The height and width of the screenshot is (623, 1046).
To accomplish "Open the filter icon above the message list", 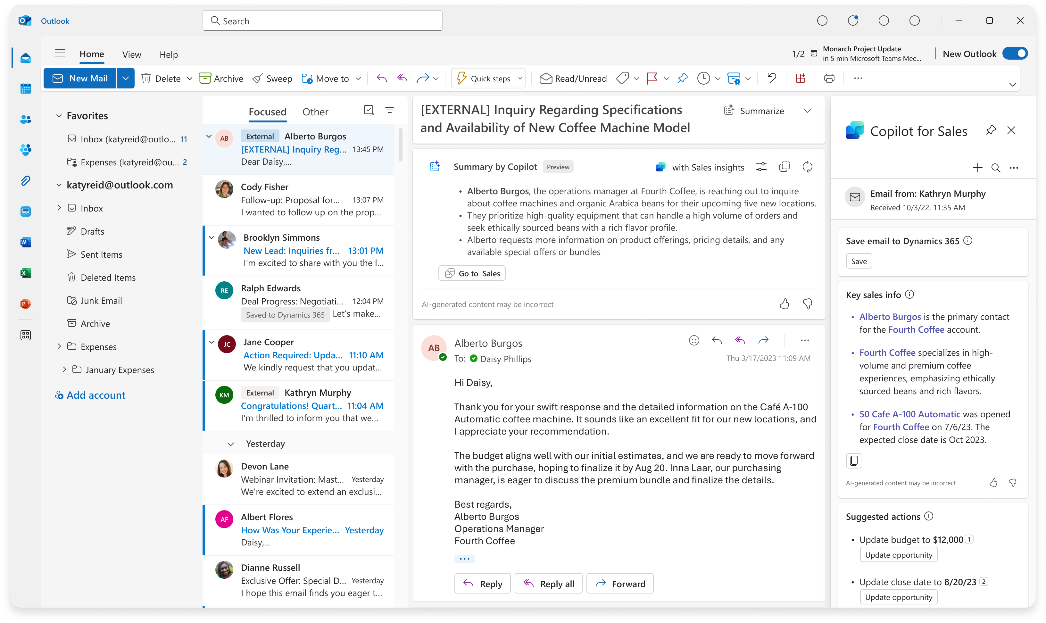I will (389, 110).
